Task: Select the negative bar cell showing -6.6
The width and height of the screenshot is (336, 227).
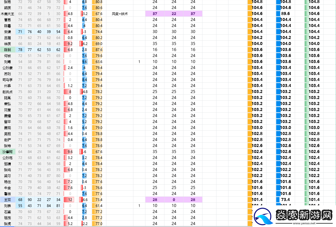Action: tap(84, 200)
